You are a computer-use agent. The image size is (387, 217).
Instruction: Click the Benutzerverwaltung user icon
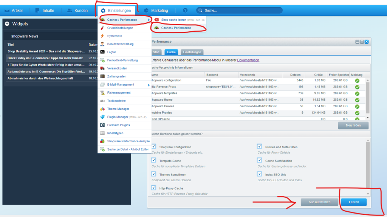click(x=102, y=44)
